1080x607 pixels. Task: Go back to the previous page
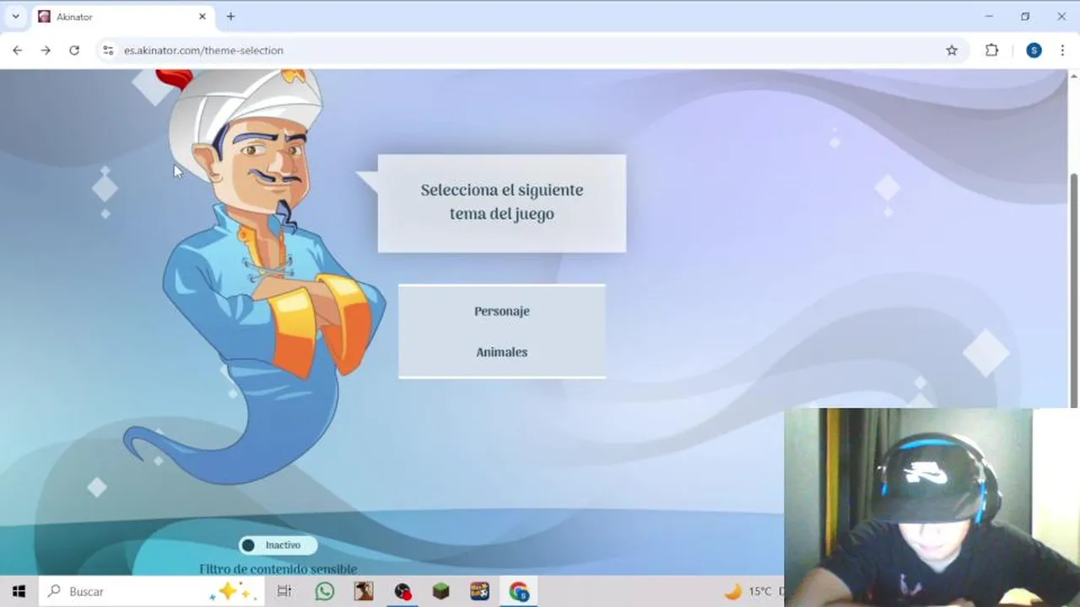(x=18, y=51)
